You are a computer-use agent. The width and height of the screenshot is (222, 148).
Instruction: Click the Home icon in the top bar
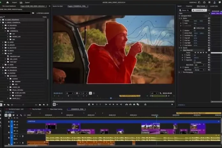7,2
